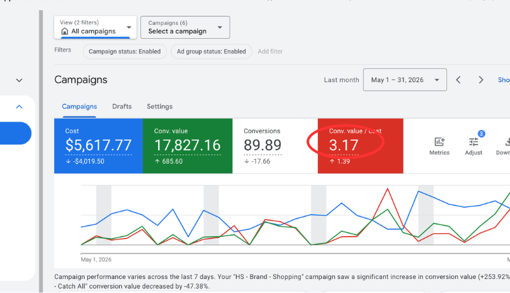Click the Ad group status: Enabled filter chip
Viewport: 510px width, 293px height.
pos(211,52)
